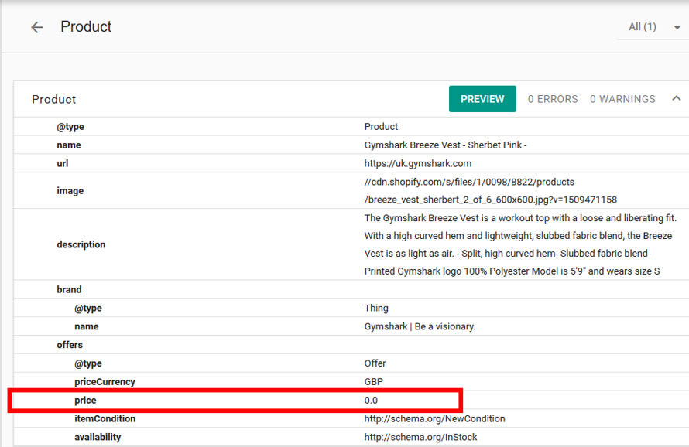
Task: Click the url property label
Action: pos(63,163)
